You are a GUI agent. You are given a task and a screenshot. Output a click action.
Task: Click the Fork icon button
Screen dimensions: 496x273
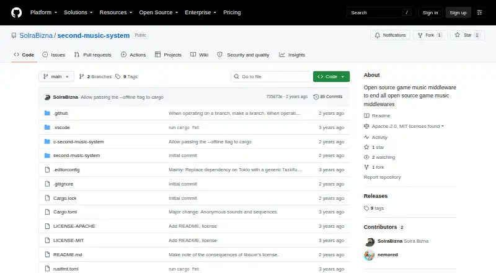(420, 35)
